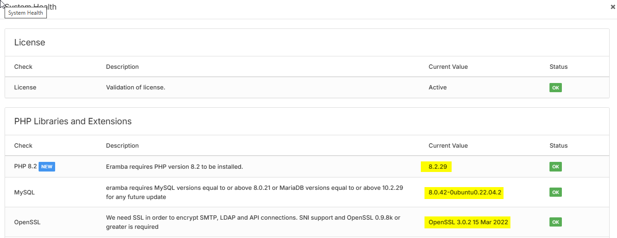Screen dimensions: 617x238
Task: Click the System Health tooltip label
Action: click(x=26, y=13)
